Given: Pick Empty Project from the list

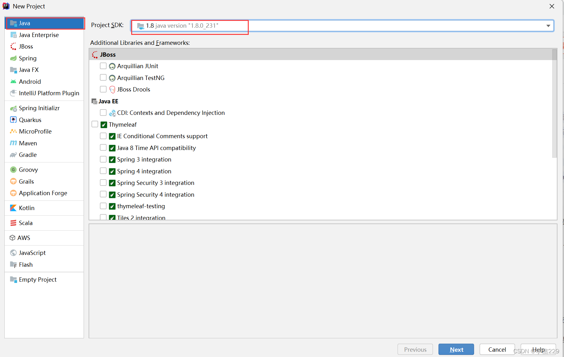Looking at the screenshot, I should tap(44, 279).
